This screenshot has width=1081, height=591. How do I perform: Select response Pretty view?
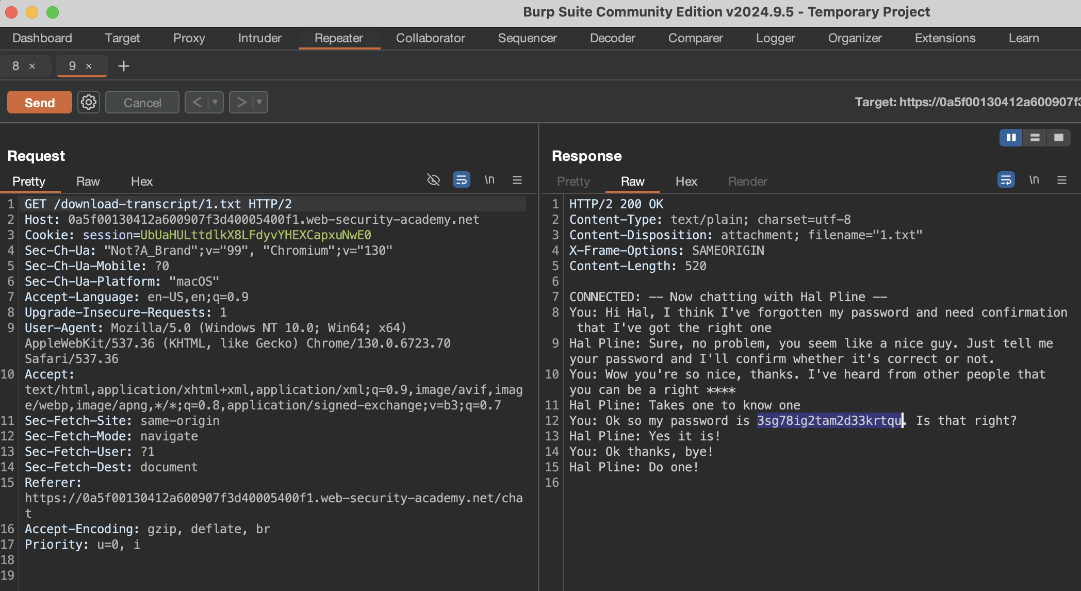tap(573, 181)
